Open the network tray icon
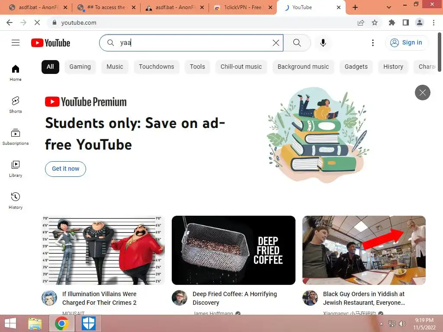 point(392,324)
